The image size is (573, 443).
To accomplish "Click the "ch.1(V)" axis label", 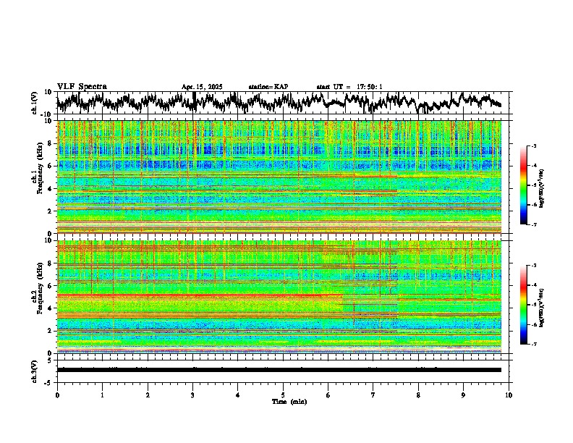I will coord(35,103).
